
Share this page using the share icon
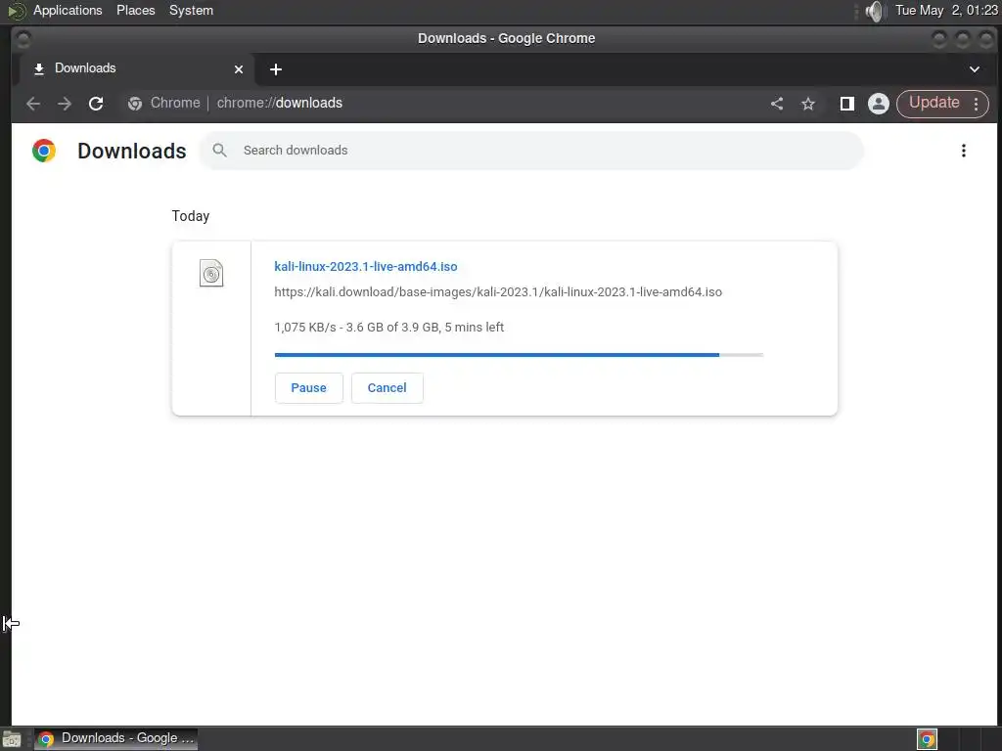777,104
